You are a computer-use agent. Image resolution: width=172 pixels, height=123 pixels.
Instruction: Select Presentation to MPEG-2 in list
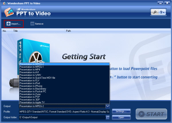(x=64, y=64)
